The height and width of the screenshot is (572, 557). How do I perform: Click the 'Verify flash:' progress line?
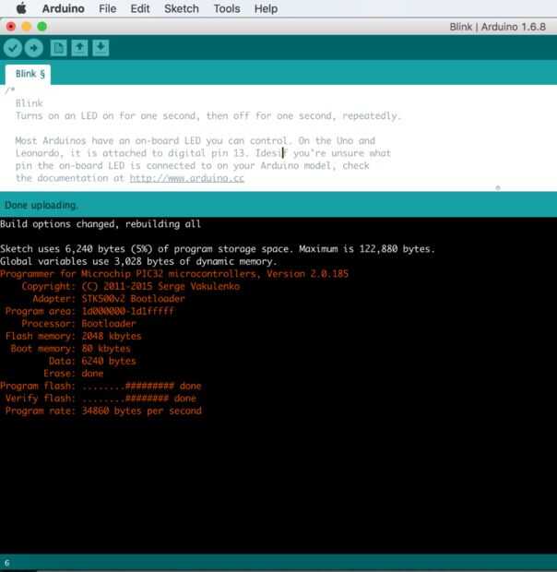[101, 399]
